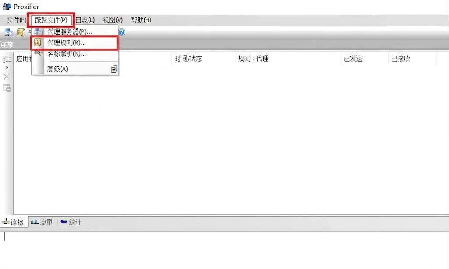Switch to the 统计 tab
The width and height of the screenshot is (449, 269).
tap(71, 222)
